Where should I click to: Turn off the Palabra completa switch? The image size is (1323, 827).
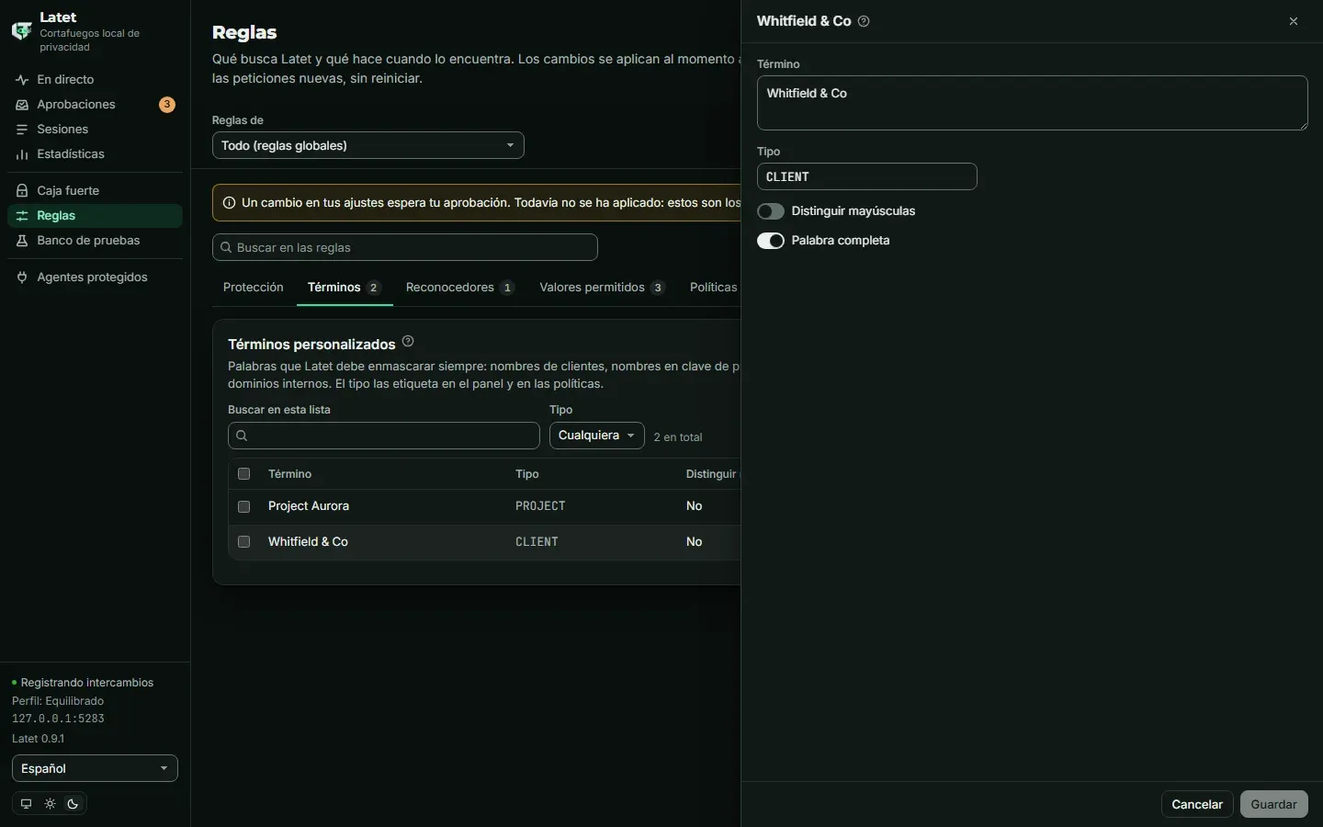[771, 241]
